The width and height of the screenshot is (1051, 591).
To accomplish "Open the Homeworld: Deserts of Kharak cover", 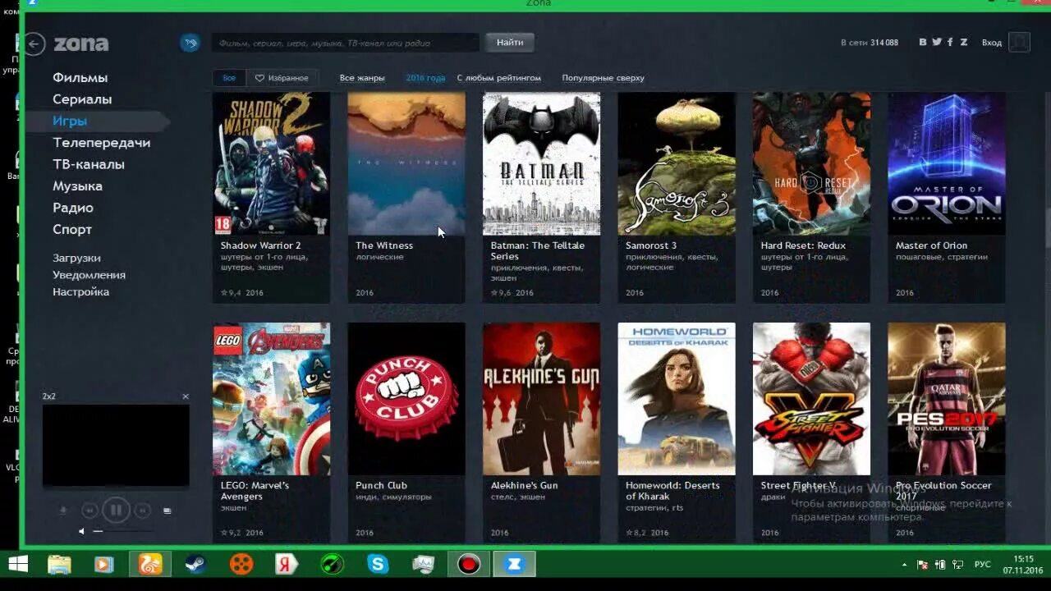I will (x=677, y=399).
